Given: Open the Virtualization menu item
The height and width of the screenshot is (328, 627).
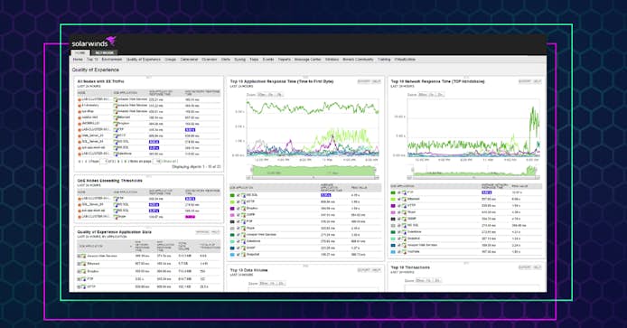Looking at the screenshot, I should coord(405,60).
